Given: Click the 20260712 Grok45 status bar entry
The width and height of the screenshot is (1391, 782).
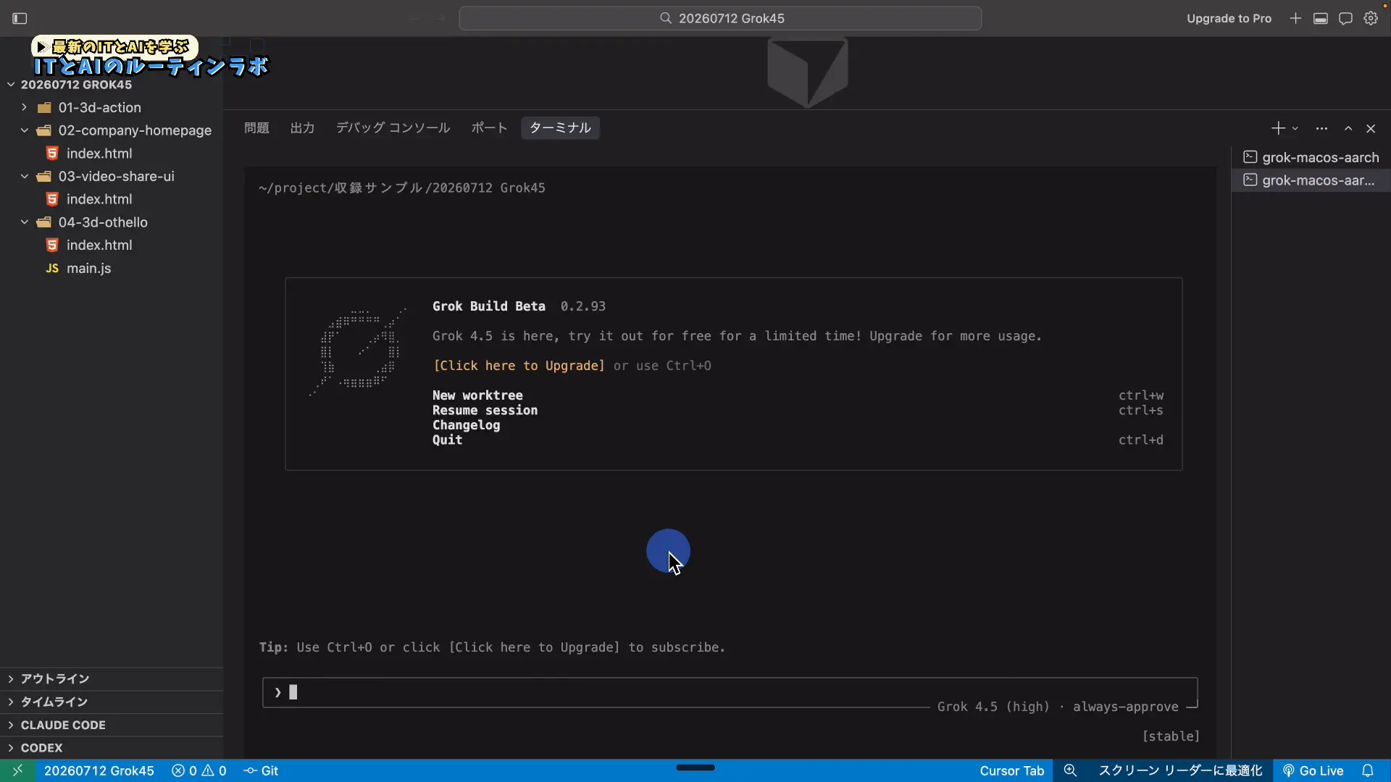Looking at the screenshot, I should point(99,770).
